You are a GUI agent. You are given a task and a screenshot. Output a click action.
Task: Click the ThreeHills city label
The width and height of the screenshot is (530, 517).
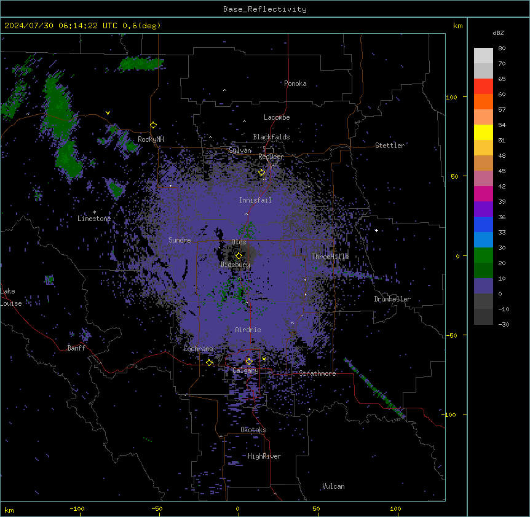pyautogui.click(x=330, y=257)
